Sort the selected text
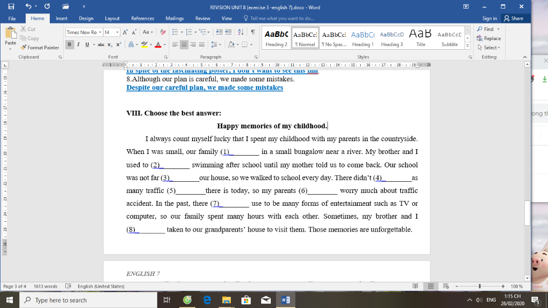548x308 pixels. coord(241,32)
